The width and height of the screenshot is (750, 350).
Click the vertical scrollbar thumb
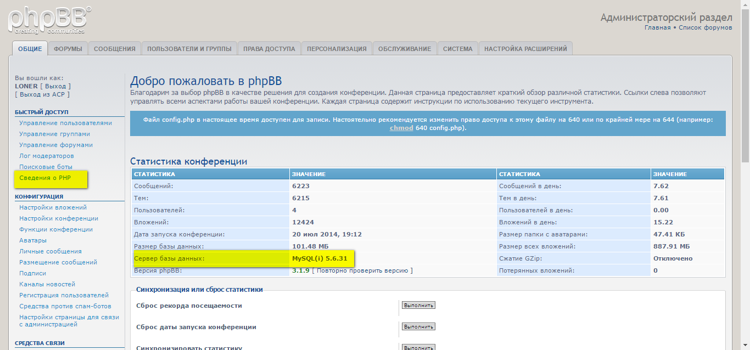click(745, 85)
